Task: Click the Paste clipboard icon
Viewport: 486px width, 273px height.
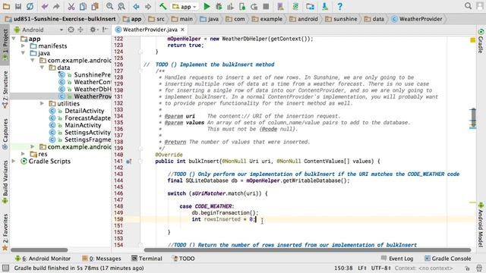Action: (95, 6)
